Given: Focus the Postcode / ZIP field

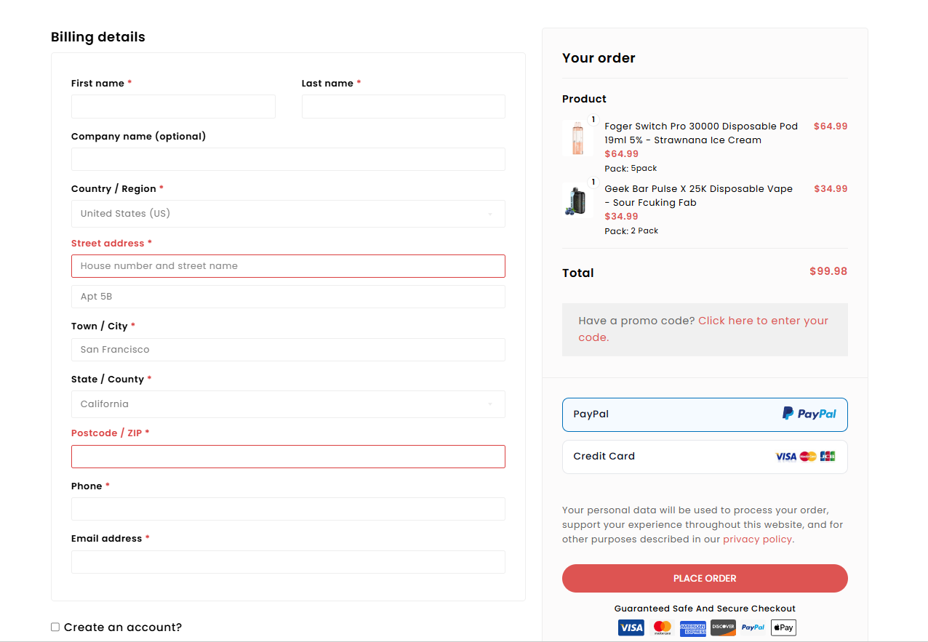Looking at the screenshot, I should 288,457.
